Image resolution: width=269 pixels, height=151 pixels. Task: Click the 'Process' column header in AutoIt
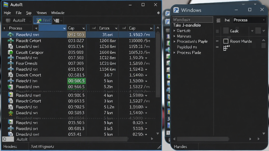pos(15,28)
